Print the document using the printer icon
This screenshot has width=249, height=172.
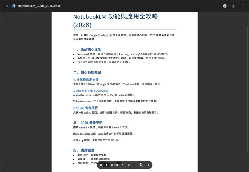(x=225, y=6)
